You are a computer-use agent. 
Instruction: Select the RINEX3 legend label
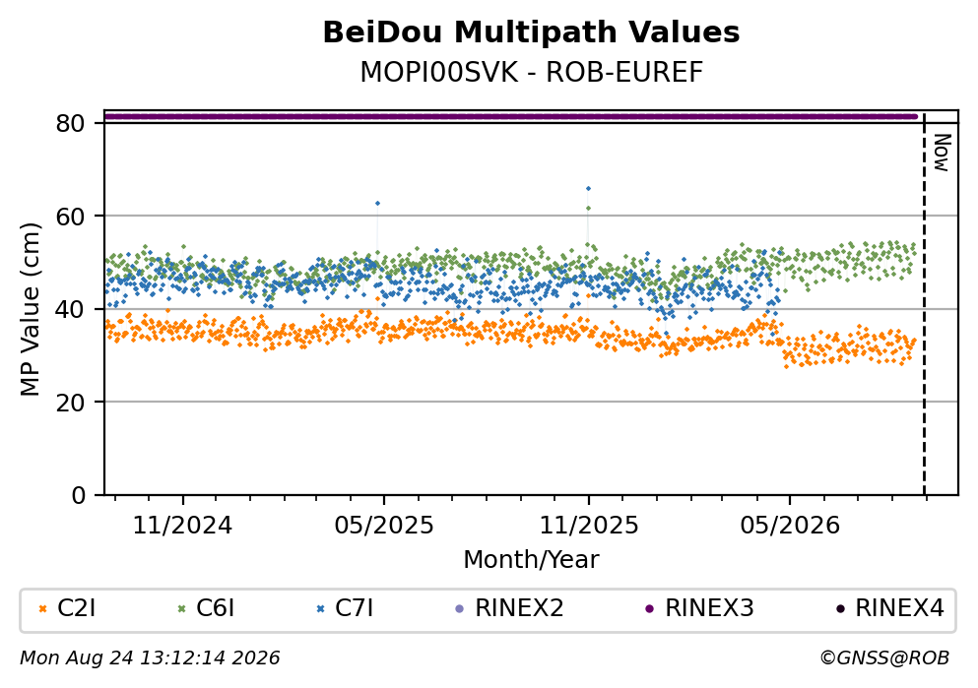pyautogui.click(x=709, y=608)
